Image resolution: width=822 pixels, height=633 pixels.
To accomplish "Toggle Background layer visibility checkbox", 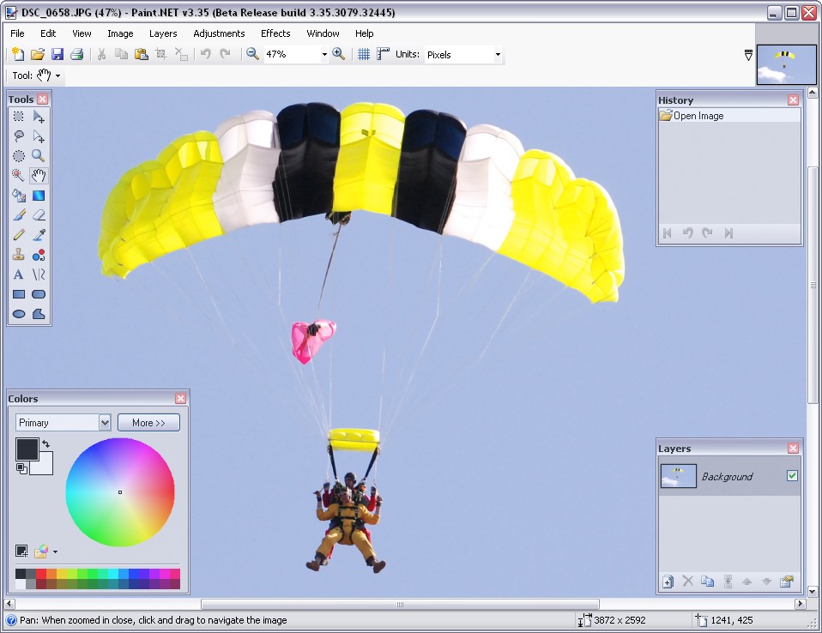I will [x=792, y=476].
